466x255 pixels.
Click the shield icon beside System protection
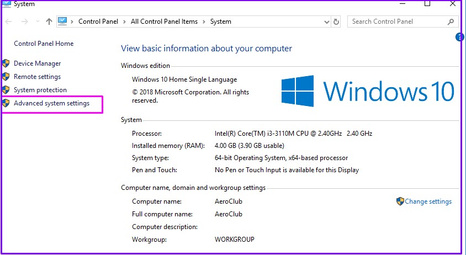coord(6,90)
